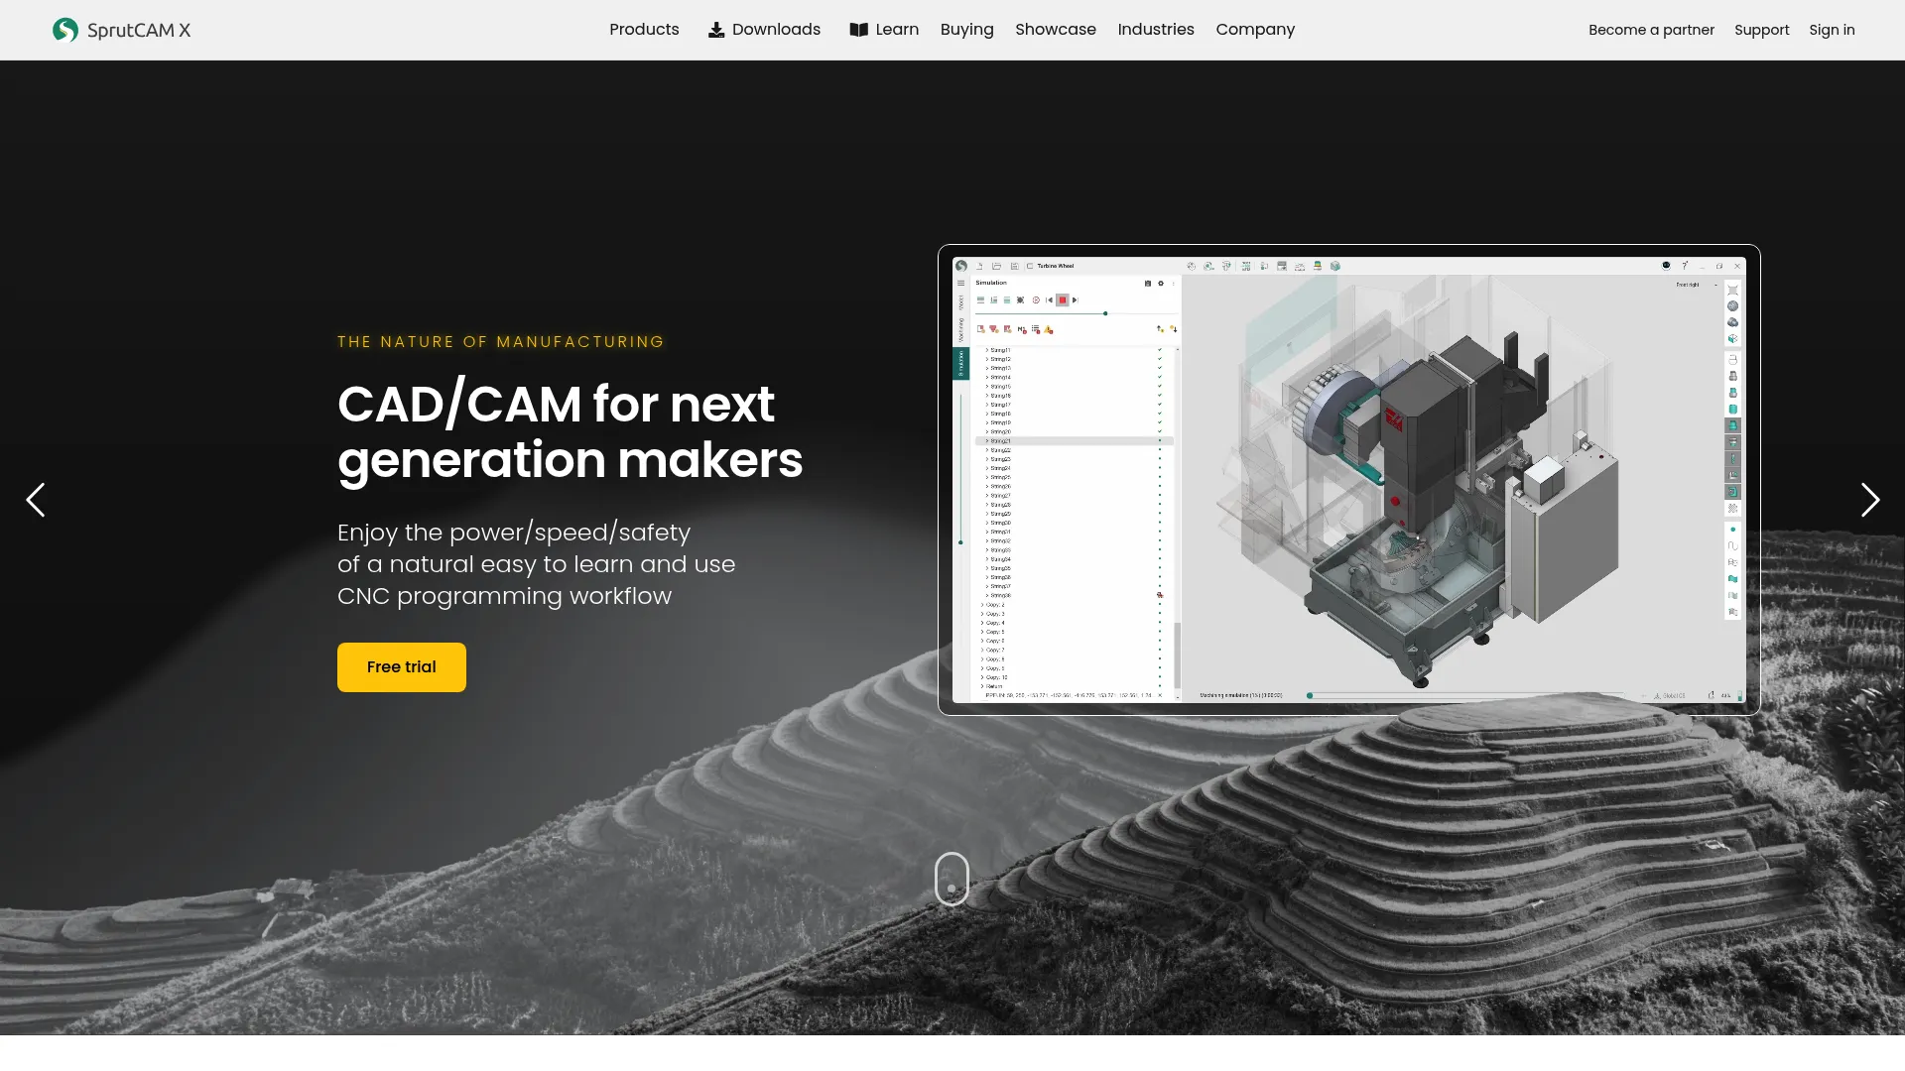Open the Industries menu
The width and height of the screenshot is (1905, 1071).
pos(1156,30)
